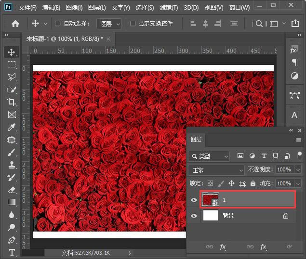Screen dimensions: 306x259
Task: Pick the Rectangular Marquee tool
Action: (x=12, y=65)
